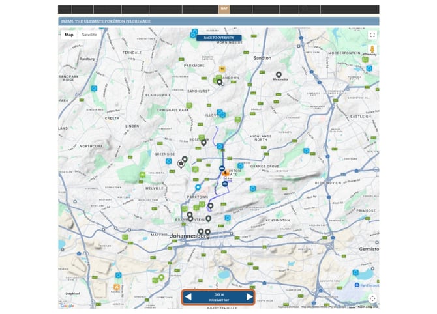Click the Day 14 label
This screenshot has height=314, width=437.
coord(219,294)
